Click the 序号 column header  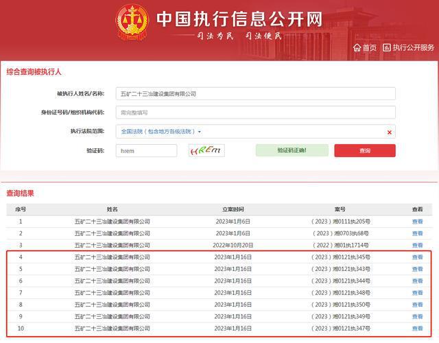pyautogui.click(x=21, y=209)
